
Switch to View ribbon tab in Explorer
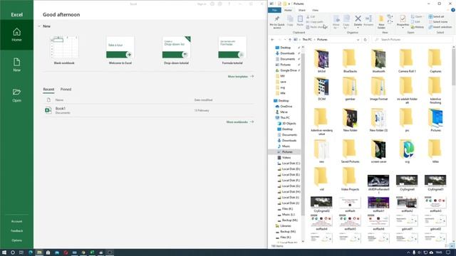(x=315, y=10)
